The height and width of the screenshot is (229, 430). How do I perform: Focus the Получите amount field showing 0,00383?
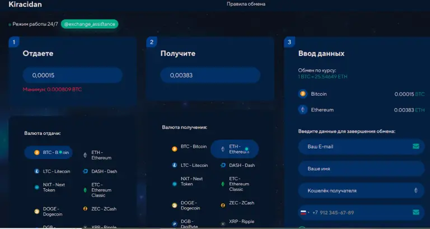[210, 75]
